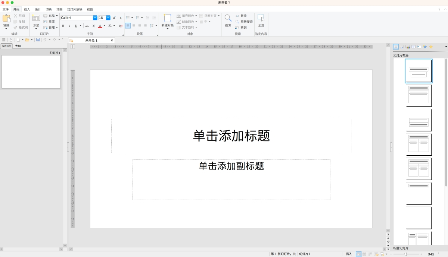The height and width of the screenshot is (257, 448).
Task: Toggle bold formatting
Action: coord(63,26)
